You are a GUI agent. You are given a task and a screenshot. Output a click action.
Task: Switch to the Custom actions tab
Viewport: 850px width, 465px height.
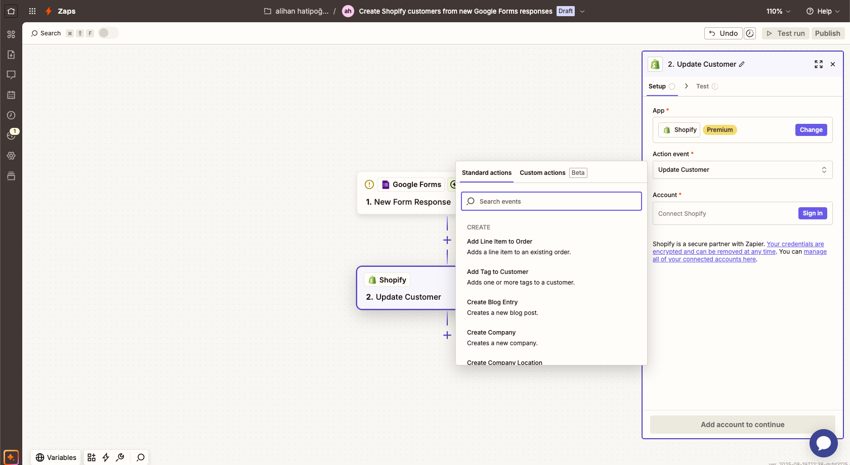(542, 173)
